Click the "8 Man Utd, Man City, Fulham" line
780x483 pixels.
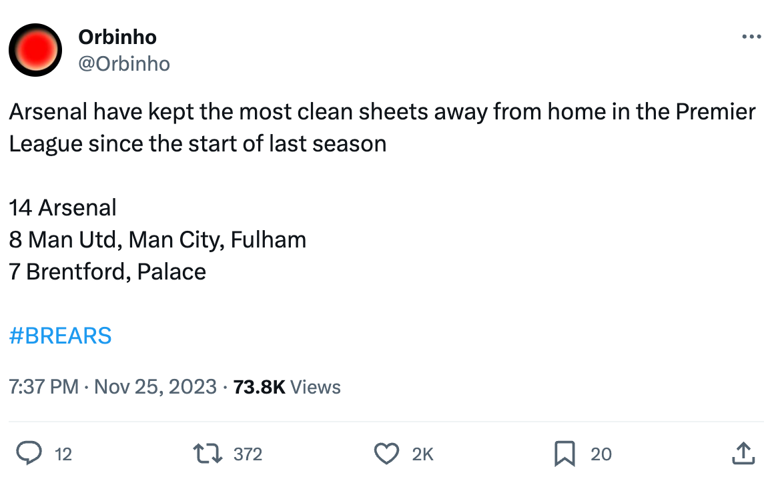(157, 239)
